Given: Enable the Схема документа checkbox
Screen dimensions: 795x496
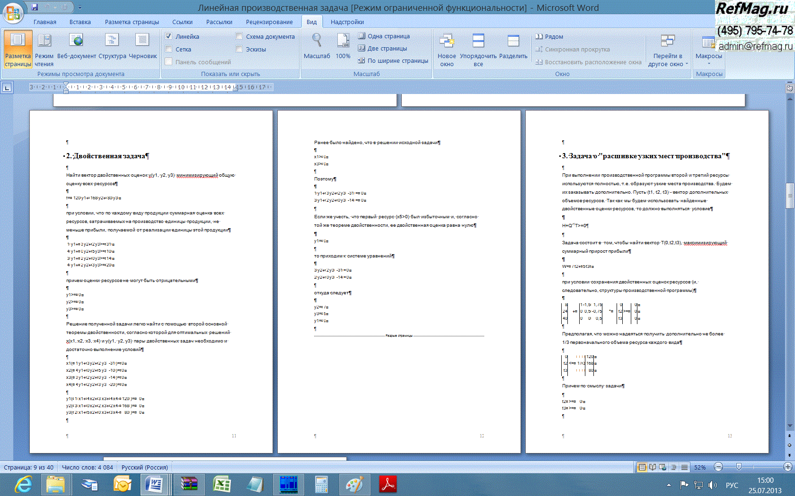Looking at the screenshot, I should click(239, 36).
